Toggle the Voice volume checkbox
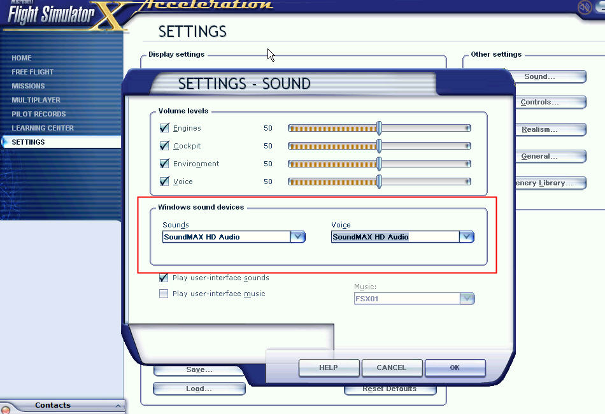Screen dimensions: 605x414 (164, 182)
